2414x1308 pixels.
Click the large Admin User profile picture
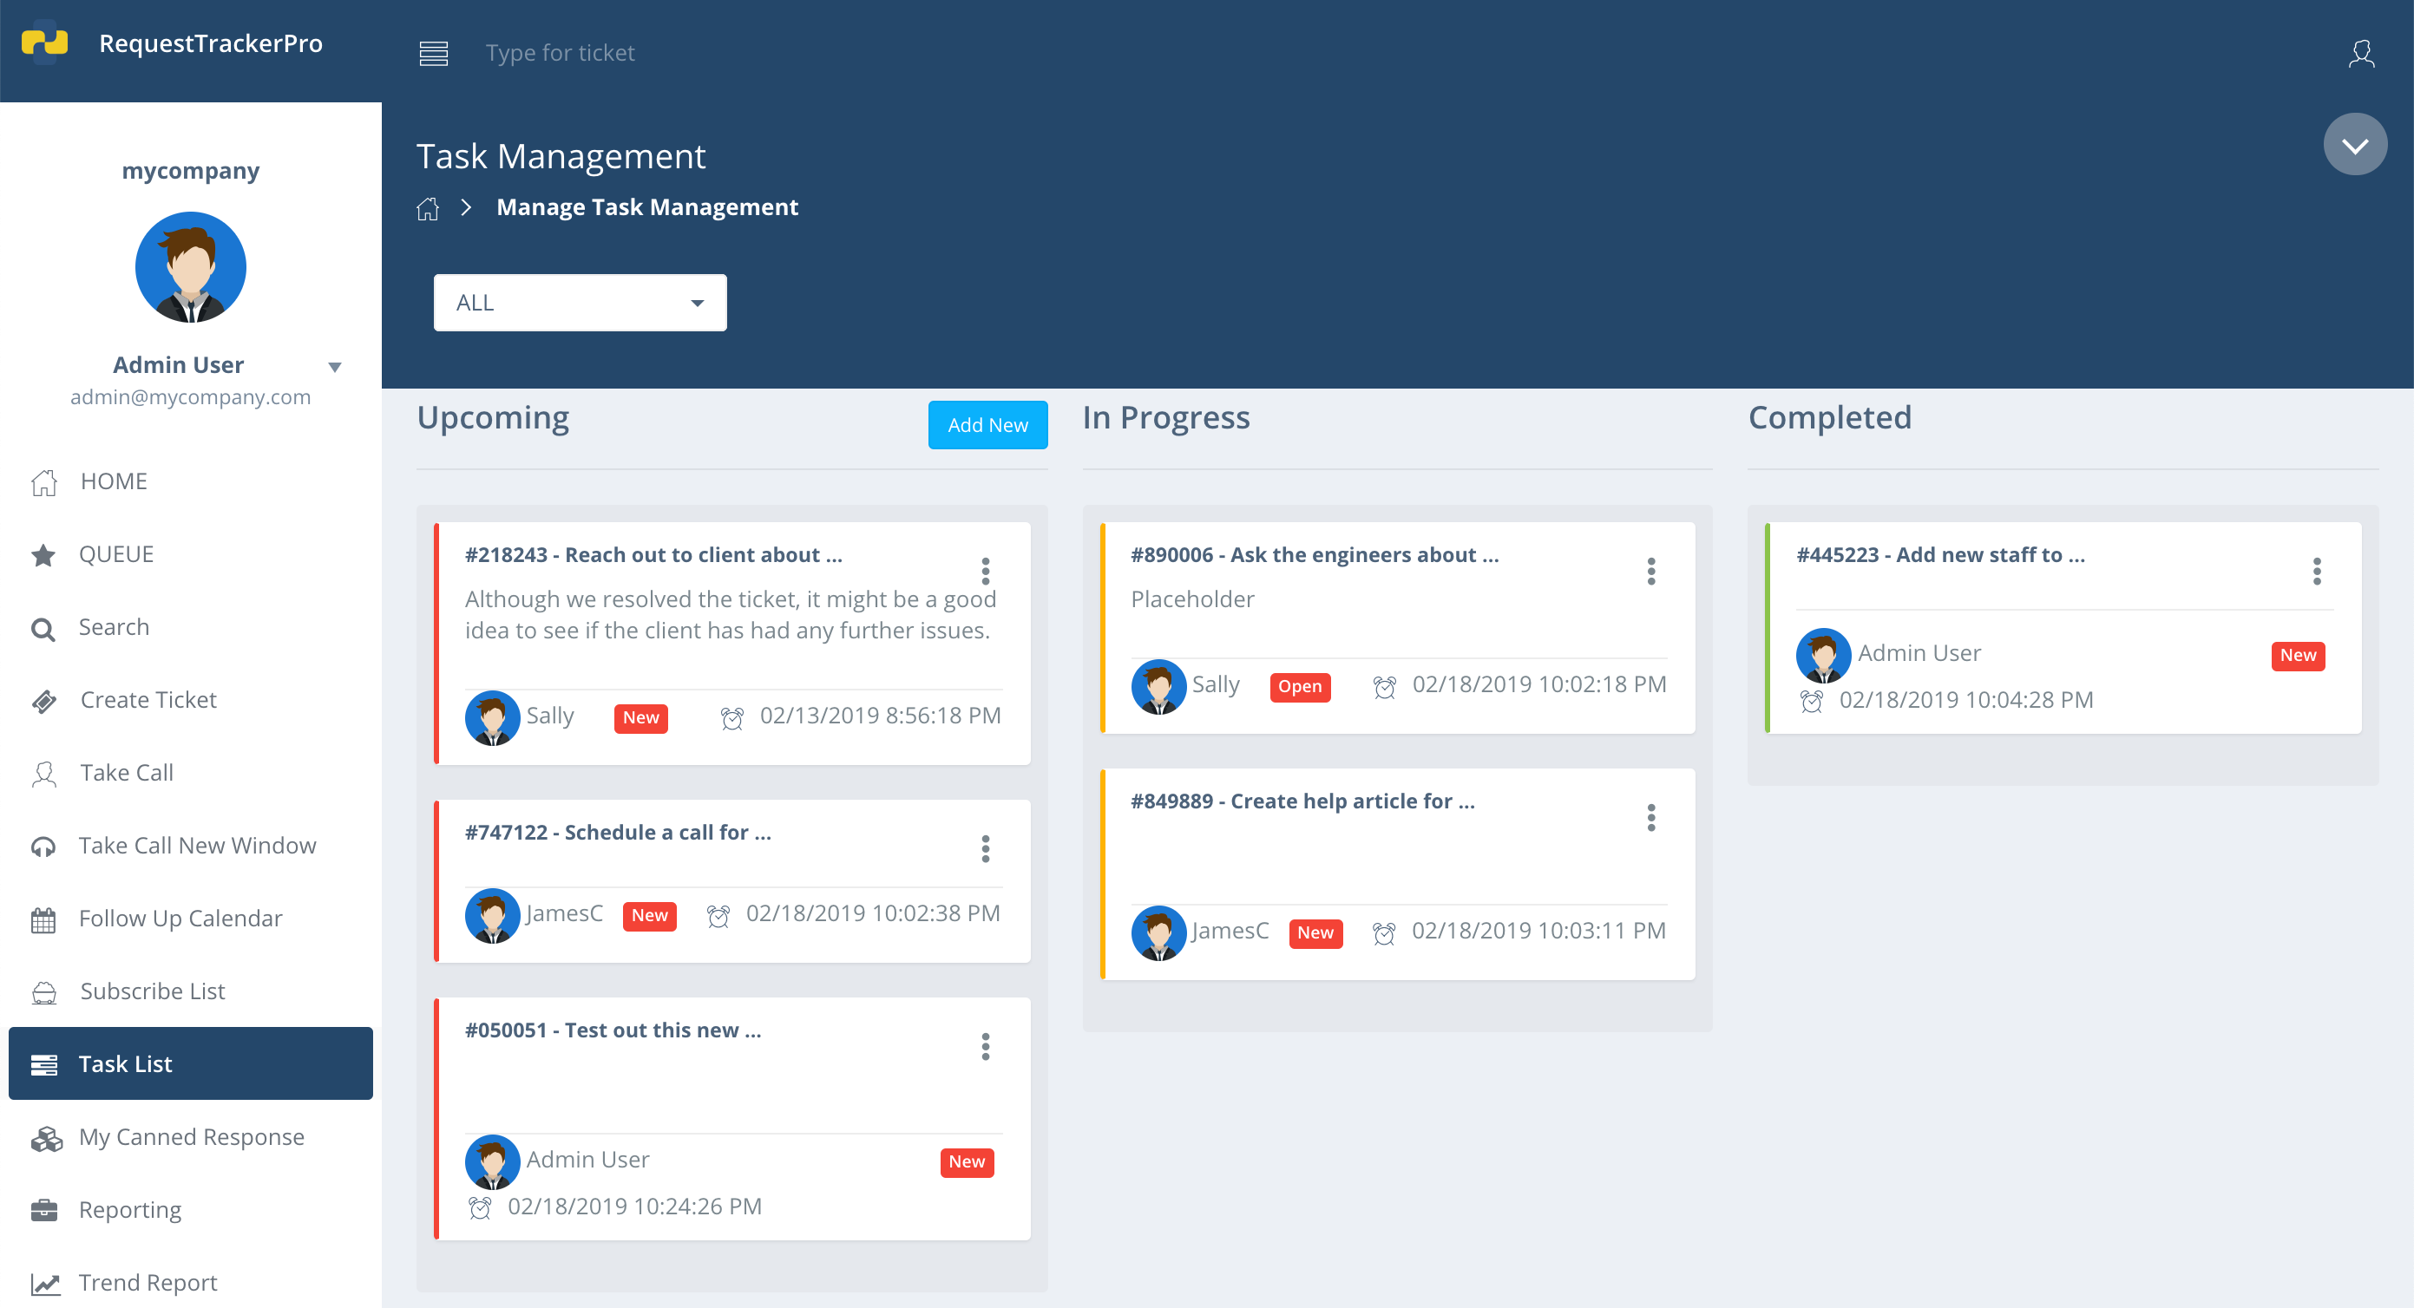190,267
